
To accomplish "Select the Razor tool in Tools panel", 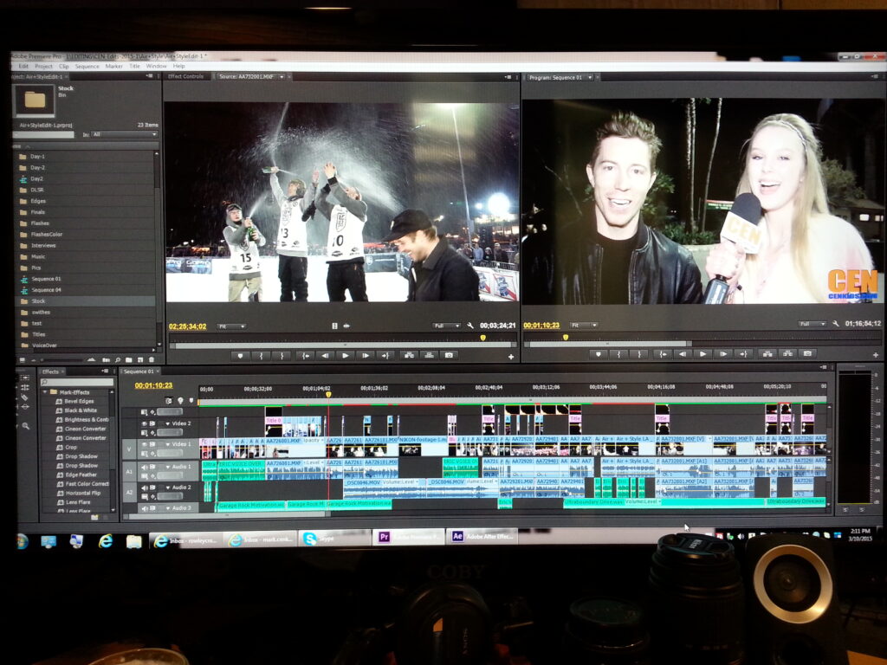I will coord(25,397).
